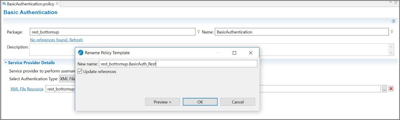Click the No references found, Refresh link
This screenshot has height=120, width=400.
tap(56, 40)
